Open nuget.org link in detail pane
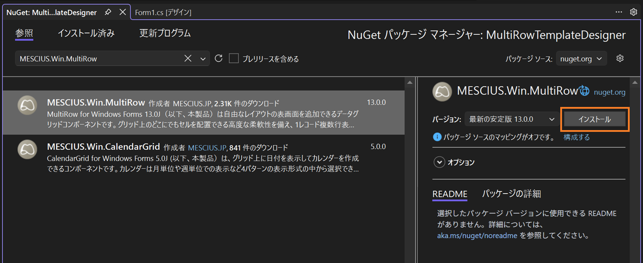The width and height of the screenshot is (643, 263). [609, 92]
